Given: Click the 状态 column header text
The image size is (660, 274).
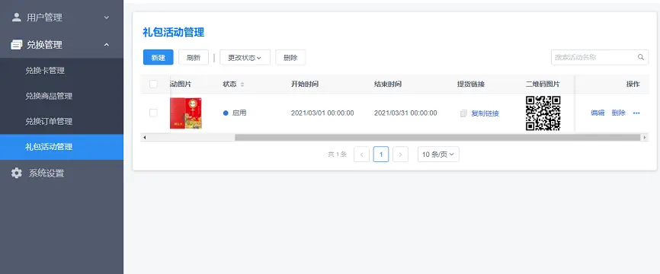Looking at the screenshot, I should [x=229, y=84].
